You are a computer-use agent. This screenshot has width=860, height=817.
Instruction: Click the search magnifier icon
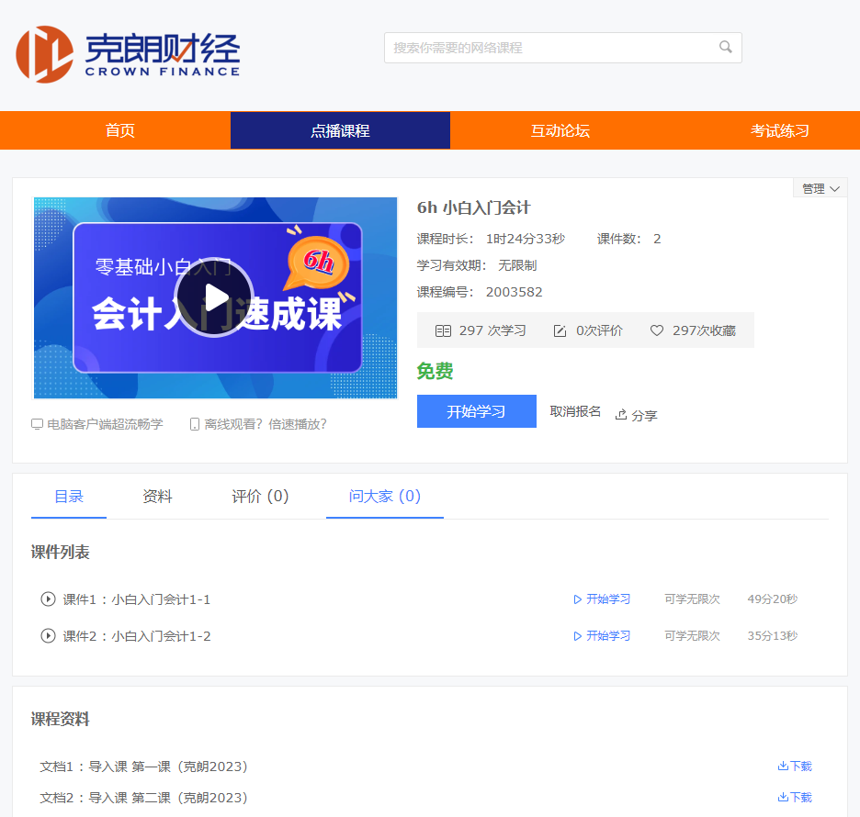coord(725,47)
